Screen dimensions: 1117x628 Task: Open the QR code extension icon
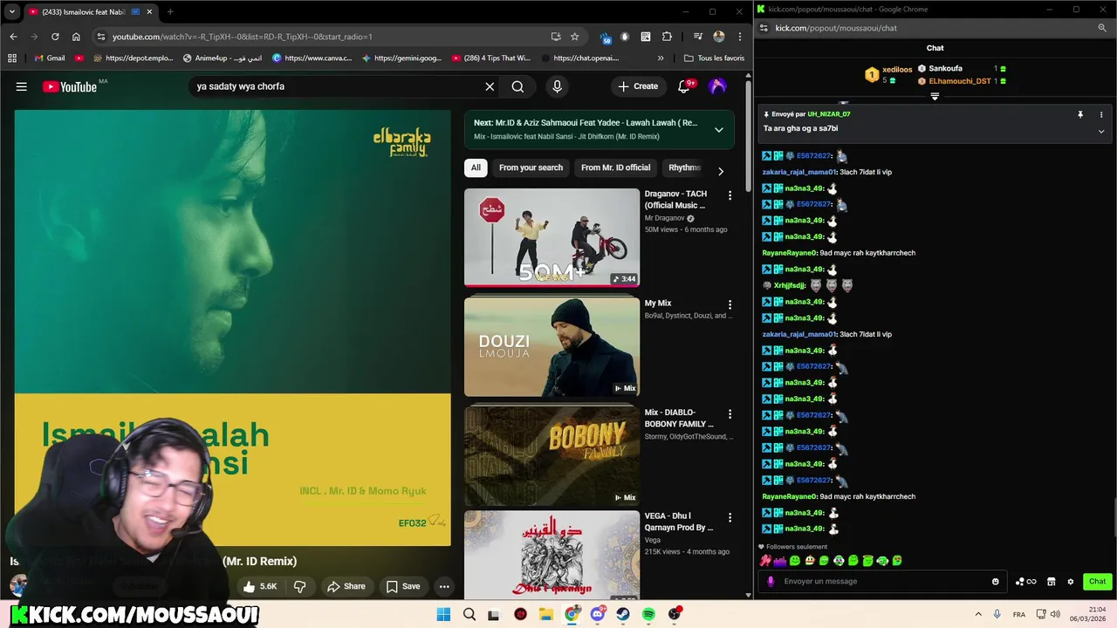pos(646,37)
